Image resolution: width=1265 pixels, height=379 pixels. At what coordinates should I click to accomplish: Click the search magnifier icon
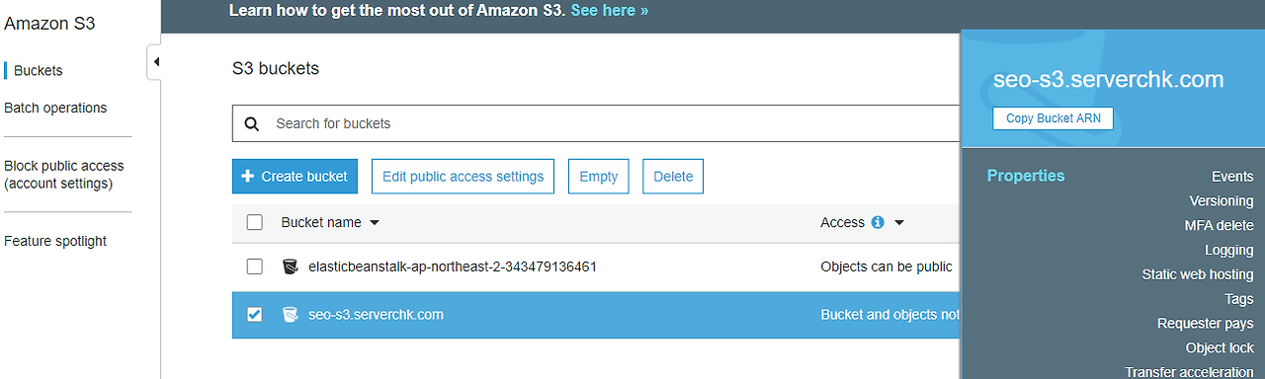coord(251,123)
